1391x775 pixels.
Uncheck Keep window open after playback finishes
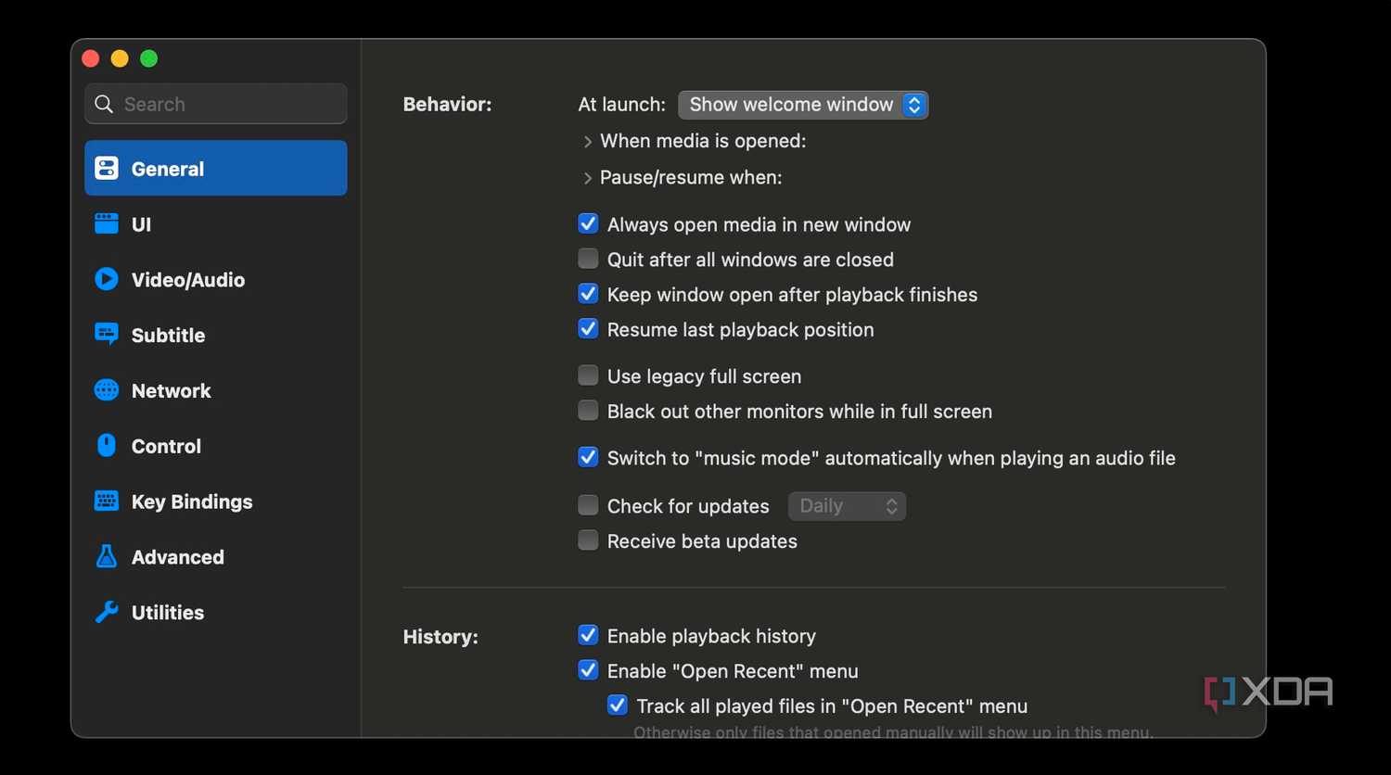click(588, 294)
